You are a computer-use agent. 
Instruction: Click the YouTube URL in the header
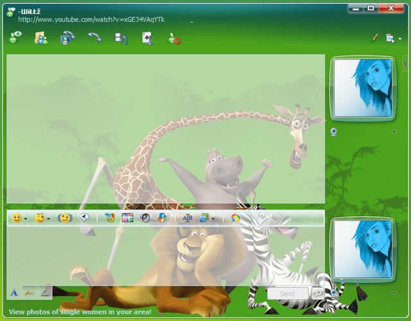[91, 19]
